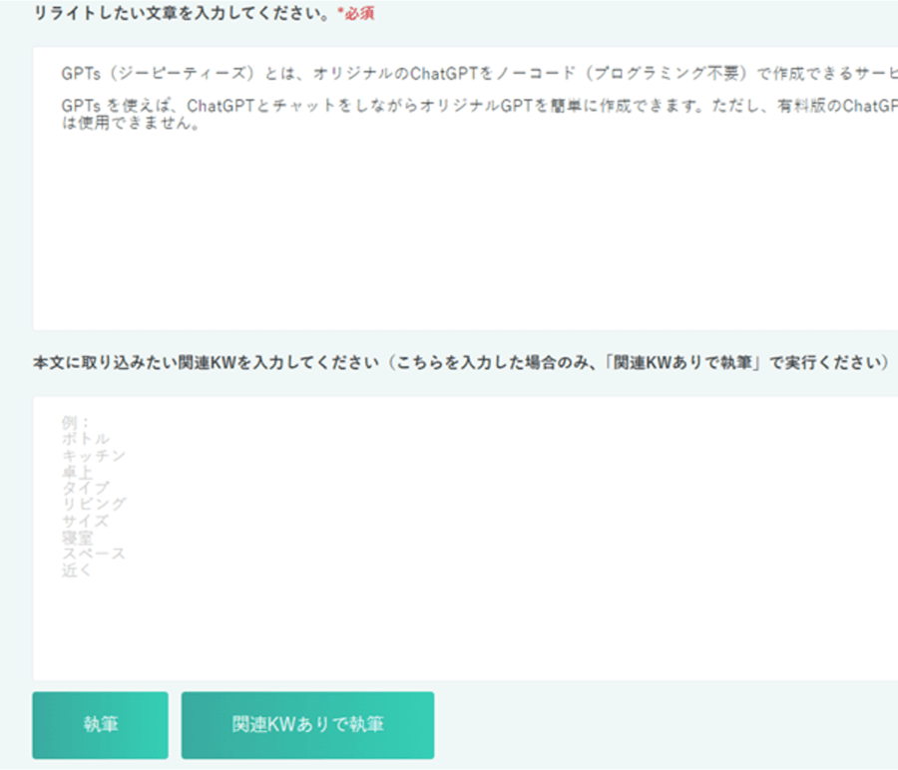The height and width of the screenshot is (770, 898).
Task: Click the placeholder word ボトル
Action: tap(86, 439)
